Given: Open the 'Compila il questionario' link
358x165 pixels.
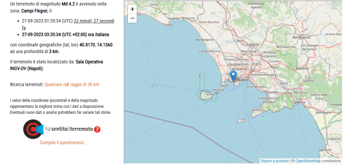Looking at the screenshot, I should [x=62, y=142].
